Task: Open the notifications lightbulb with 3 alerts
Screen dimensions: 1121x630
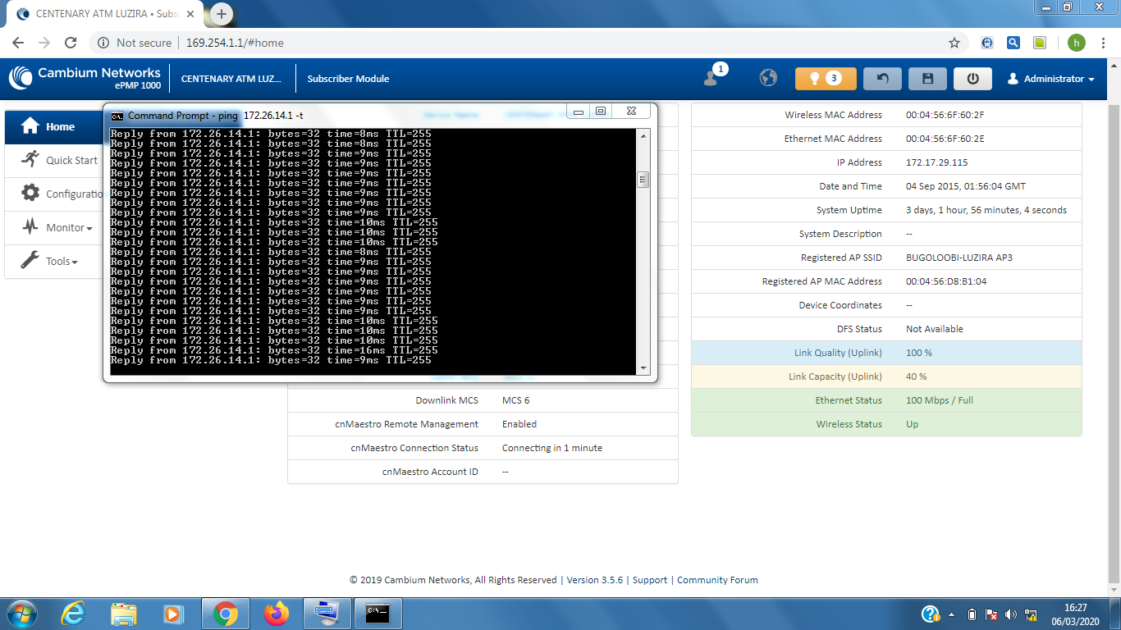Action: point(825,79)
